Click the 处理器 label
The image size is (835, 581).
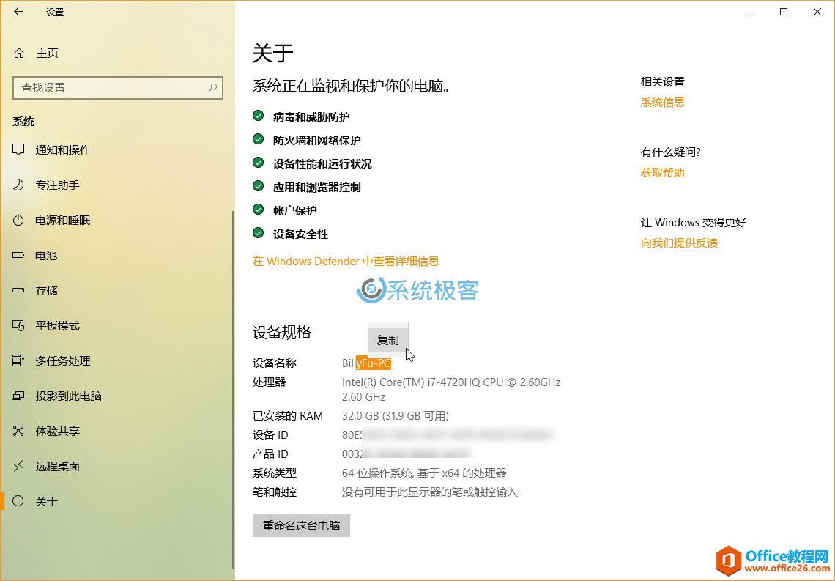[x=269, y=382]
